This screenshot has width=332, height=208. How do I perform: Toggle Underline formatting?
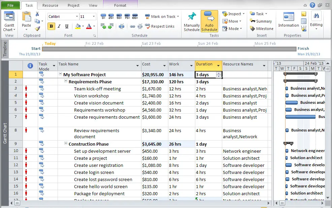[67, 26]
